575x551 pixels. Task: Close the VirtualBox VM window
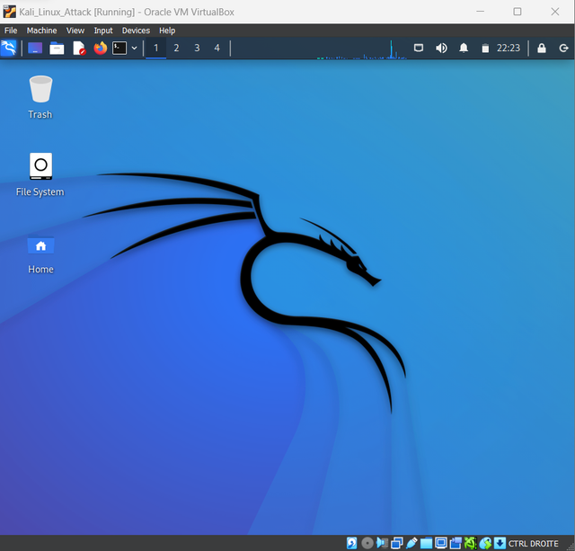(555, 12)
